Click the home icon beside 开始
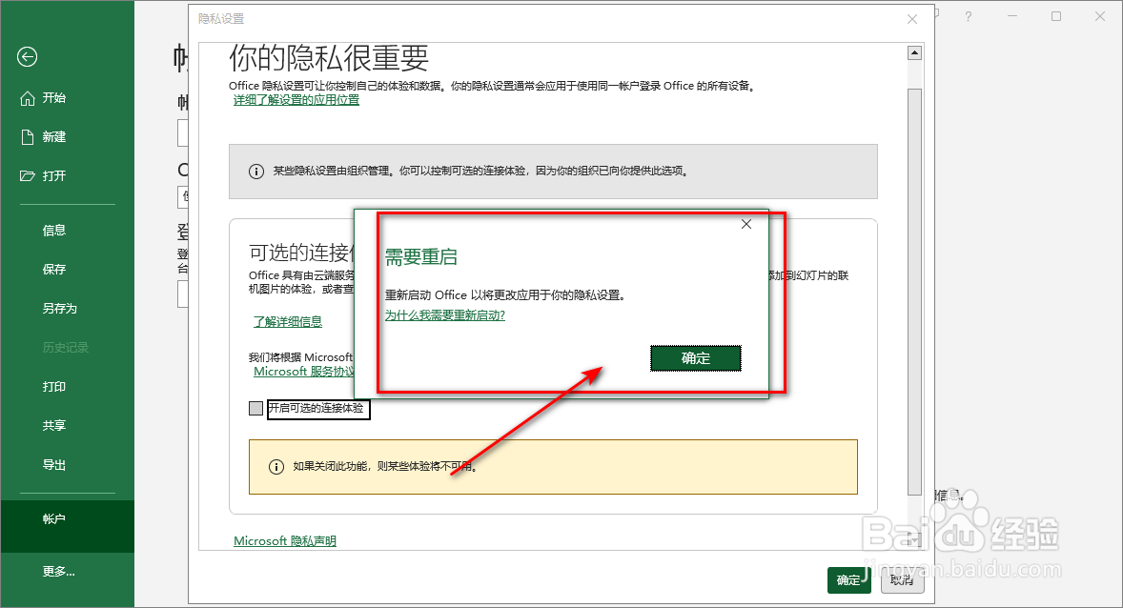1123x608 pixels. (28, 98)
